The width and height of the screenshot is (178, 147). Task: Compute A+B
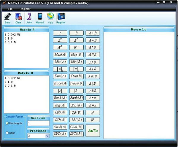tap(93, 33)
